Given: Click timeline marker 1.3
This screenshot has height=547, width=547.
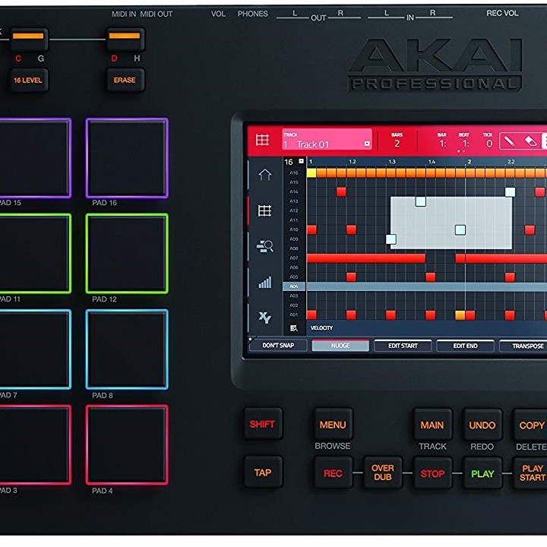Looking at the screenshot, I should pyautogui.click(x=392, y=162).
